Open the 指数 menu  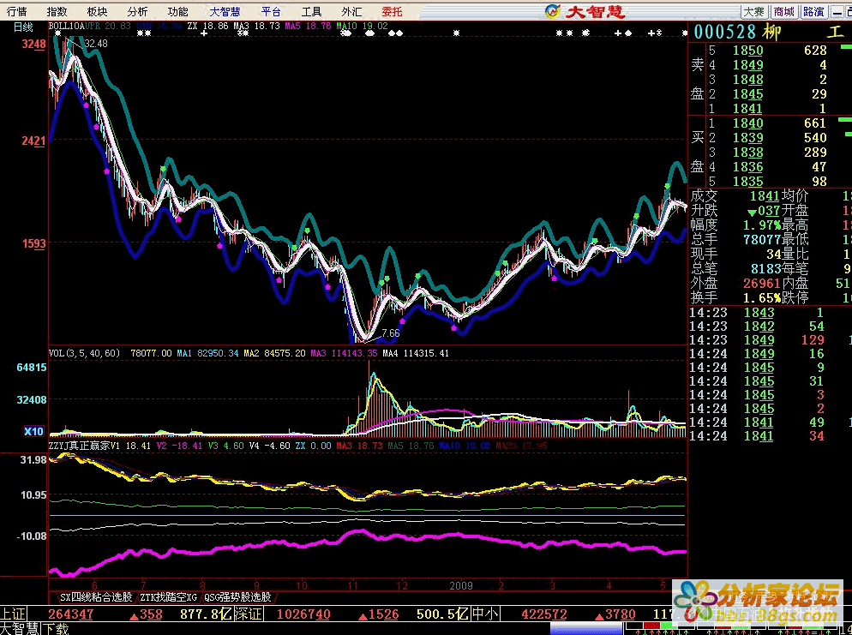(57, 11)
